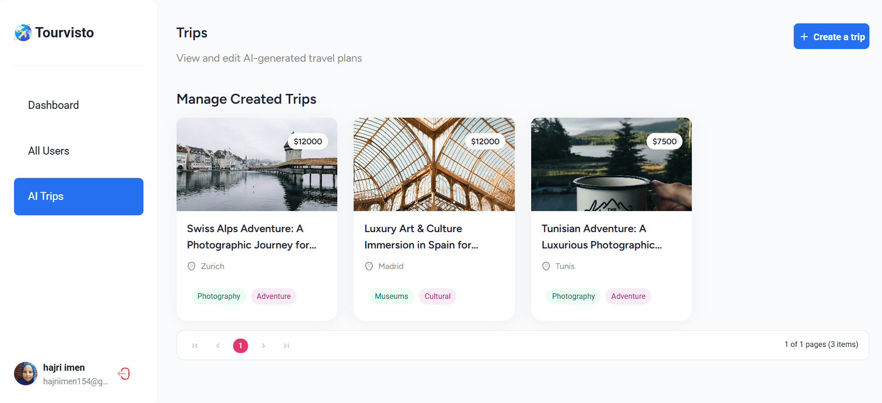Click location pin icon next to Zurich
Viewport: 882px width, 403px height.
(192, 266)
